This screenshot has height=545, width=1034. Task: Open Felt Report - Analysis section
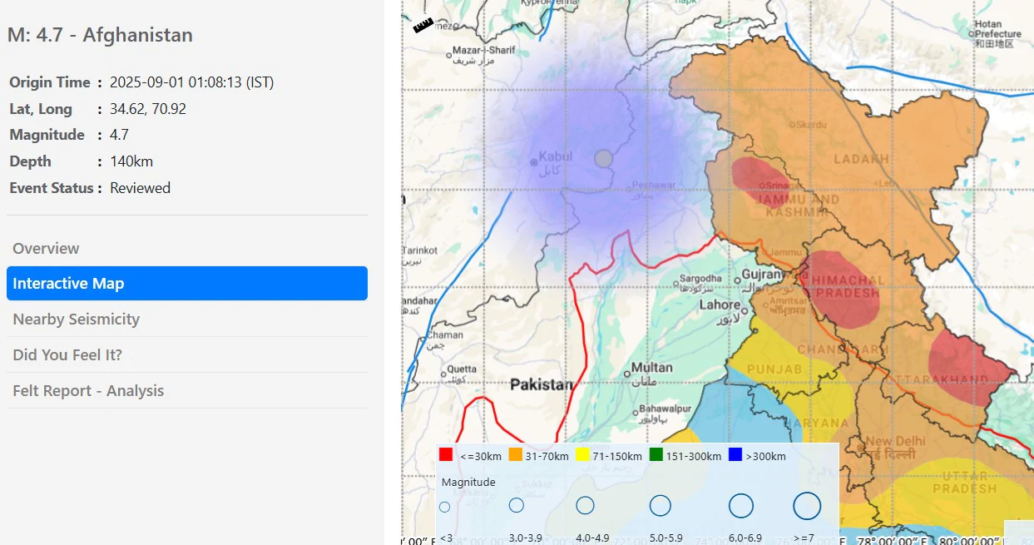[187, 391]
